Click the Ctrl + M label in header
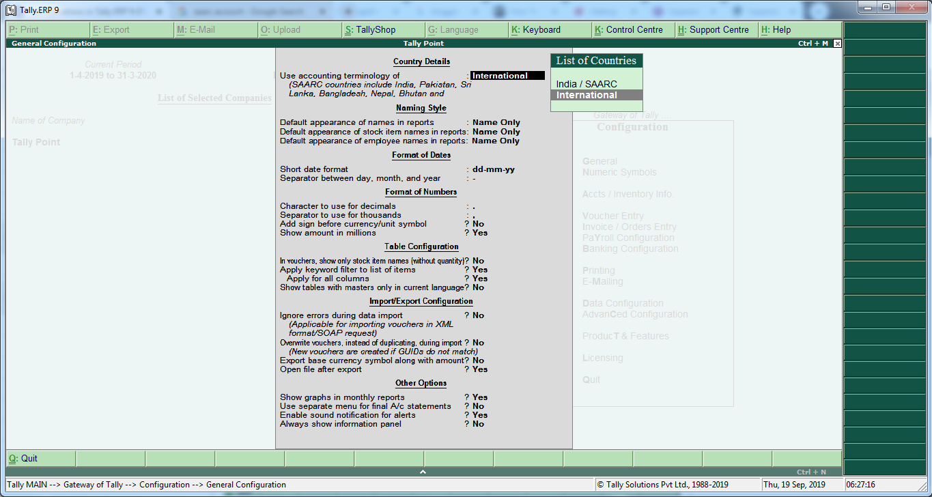This screenshot has height=497, width=932. (813, 44)
